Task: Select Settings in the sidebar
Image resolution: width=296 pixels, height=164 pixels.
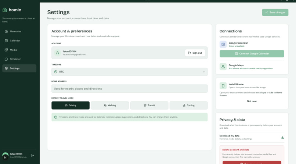Action: click(x=19, y=68)
